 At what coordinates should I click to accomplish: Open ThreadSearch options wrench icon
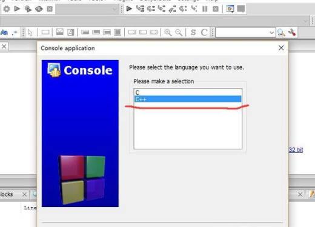click(x=292, y=32)
